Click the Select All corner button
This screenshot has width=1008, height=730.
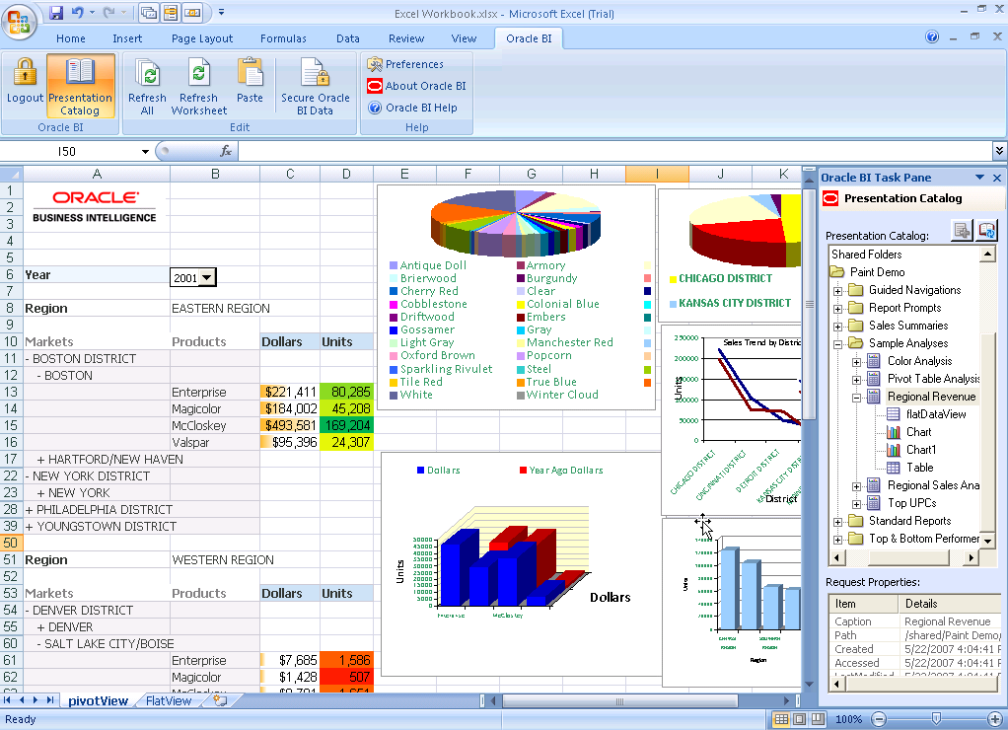pos(12,174)
